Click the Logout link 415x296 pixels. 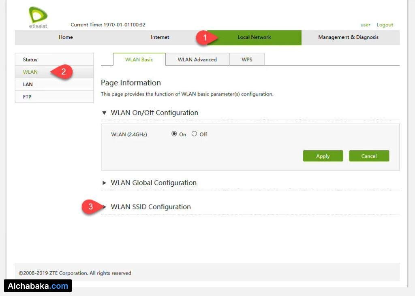coord(385,25)
